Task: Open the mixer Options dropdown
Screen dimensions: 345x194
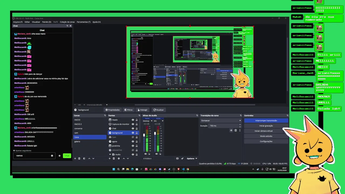Action: [192, 158]
